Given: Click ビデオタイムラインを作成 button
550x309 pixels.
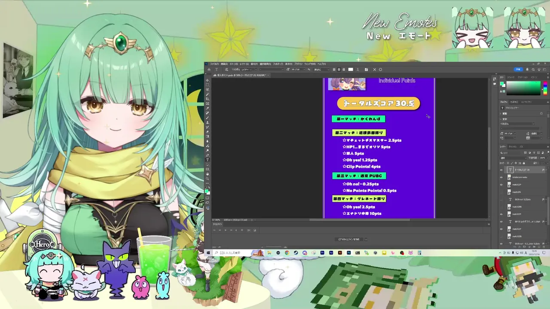Looking at the screenshot, I should [x=349, y=239].
